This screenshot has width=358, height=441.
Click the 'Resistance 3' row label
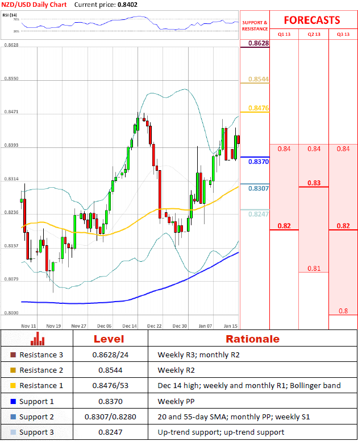tap(41, 355)
